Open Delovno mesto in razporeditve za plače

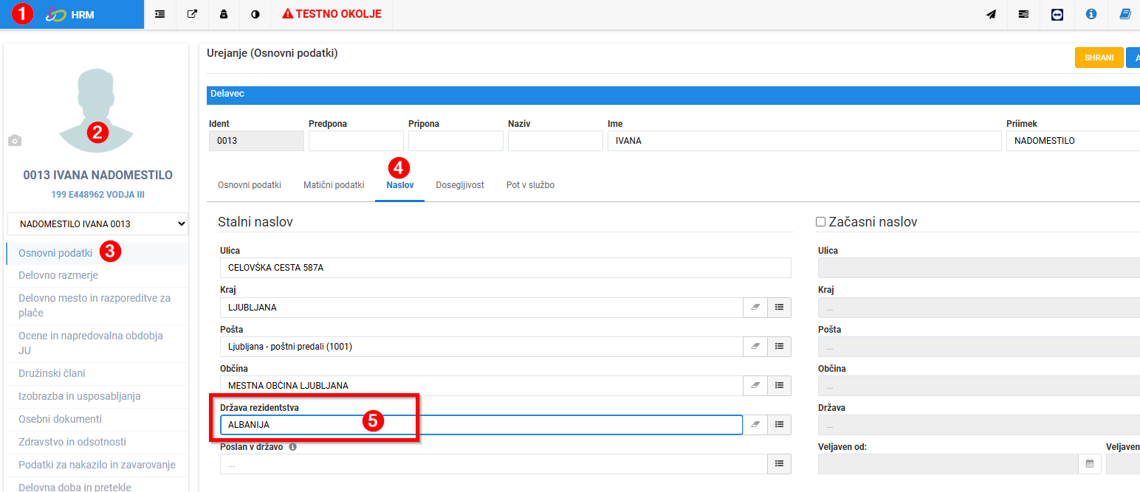click(97, 305)
